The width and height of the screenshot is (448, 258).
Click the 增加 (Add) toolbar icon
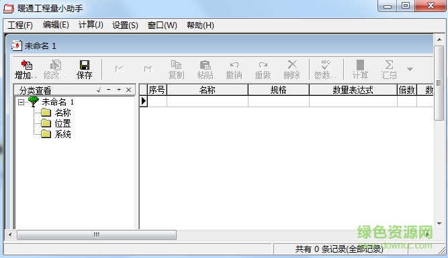(x=26, y=69)
